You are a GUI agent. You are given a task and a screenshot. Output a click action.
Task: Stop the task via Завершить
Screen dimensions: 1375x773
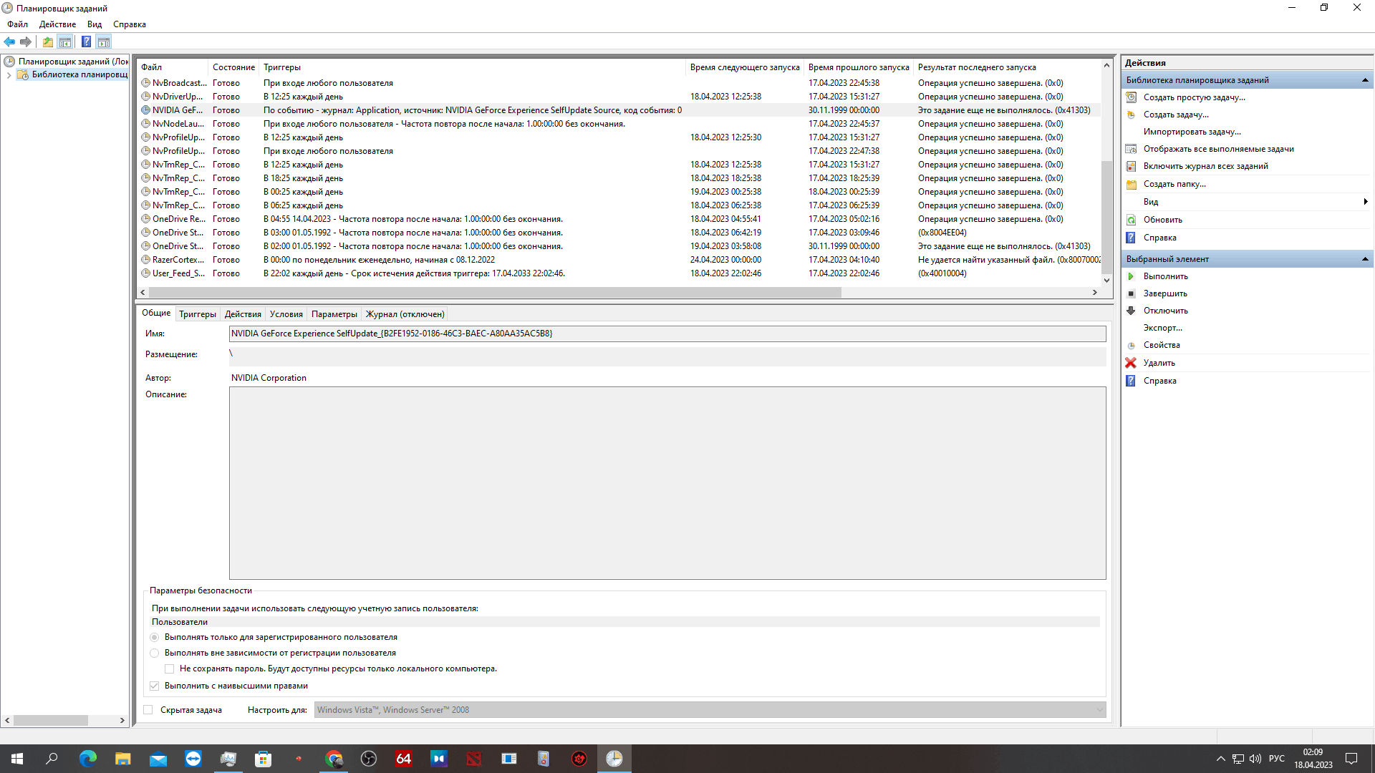coord(1165,293)
